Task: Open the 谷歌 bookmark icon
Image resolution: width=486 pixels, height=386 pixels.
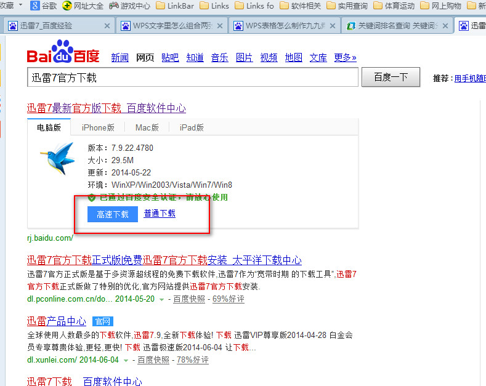Action: [35, 6]
